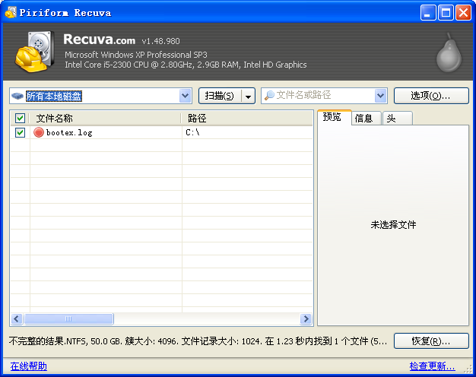The height and width of the screenshot is (377, 476).
Task: Open the 选项(O)... options button
Action: (431, 96)
